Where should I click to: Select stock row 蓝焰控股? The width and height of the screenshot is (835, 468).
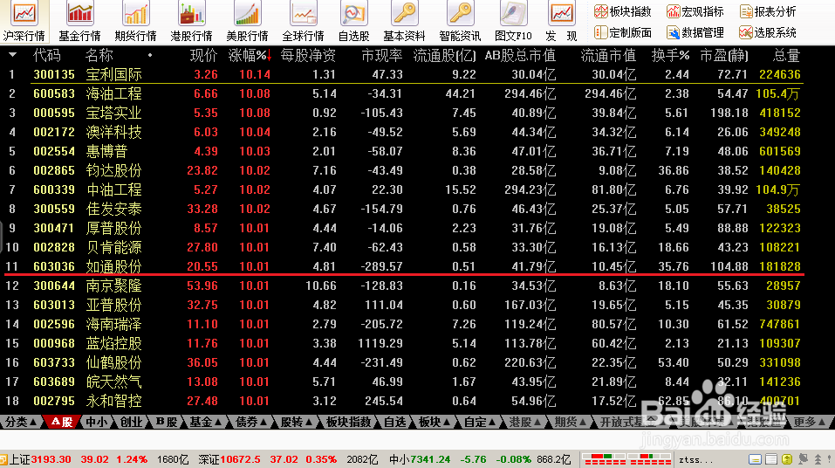402,343
